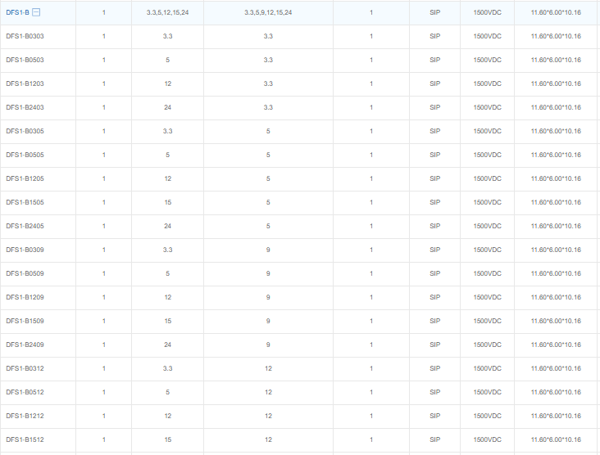Viewport: 600px width, 455px height.
Task: Select part number DFS1-B0505
Action: tap(25, 155)
